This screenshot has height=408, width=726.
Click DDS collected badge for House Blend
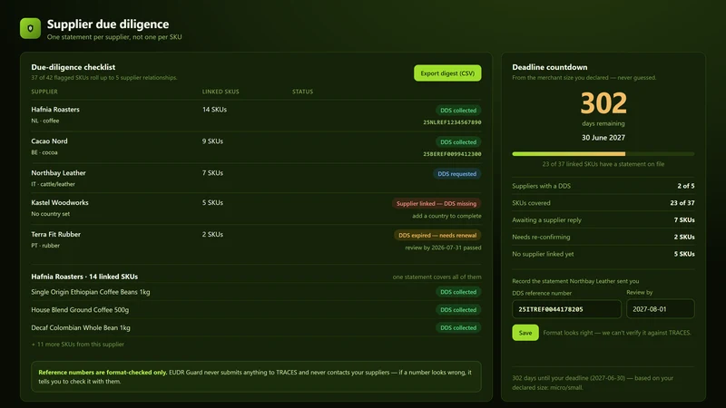pos(458,310)
